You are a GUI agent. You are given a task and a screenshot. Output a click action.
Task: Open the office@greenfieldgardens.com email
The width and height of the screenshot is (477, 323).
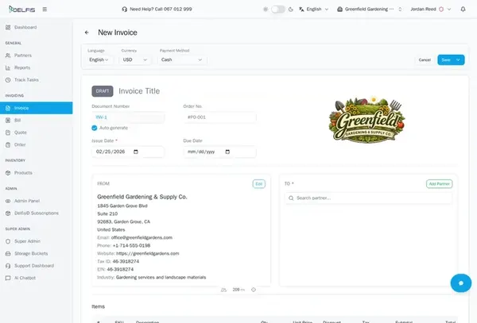point(142,237)
